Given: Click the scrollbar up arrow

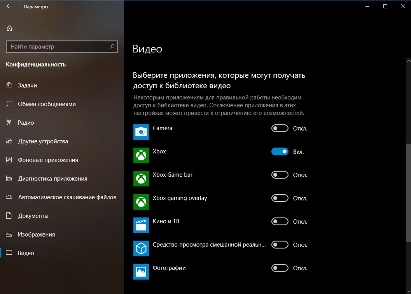Looking at the screenshot, I should pos(409,61).
